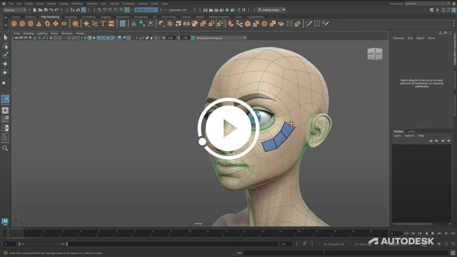The width and height of the screenshot is (457, 257).
Task: Play the video with the center play button
Action: [228, 127]
